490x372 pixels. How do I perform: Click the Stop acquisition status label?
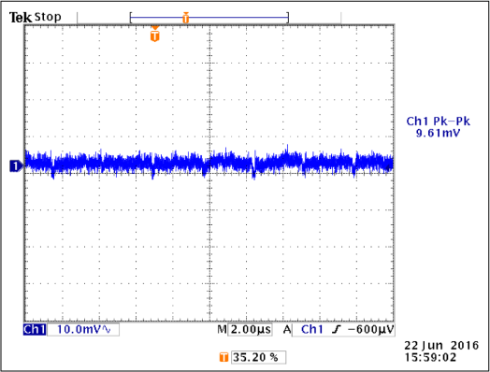pos(48,17)
